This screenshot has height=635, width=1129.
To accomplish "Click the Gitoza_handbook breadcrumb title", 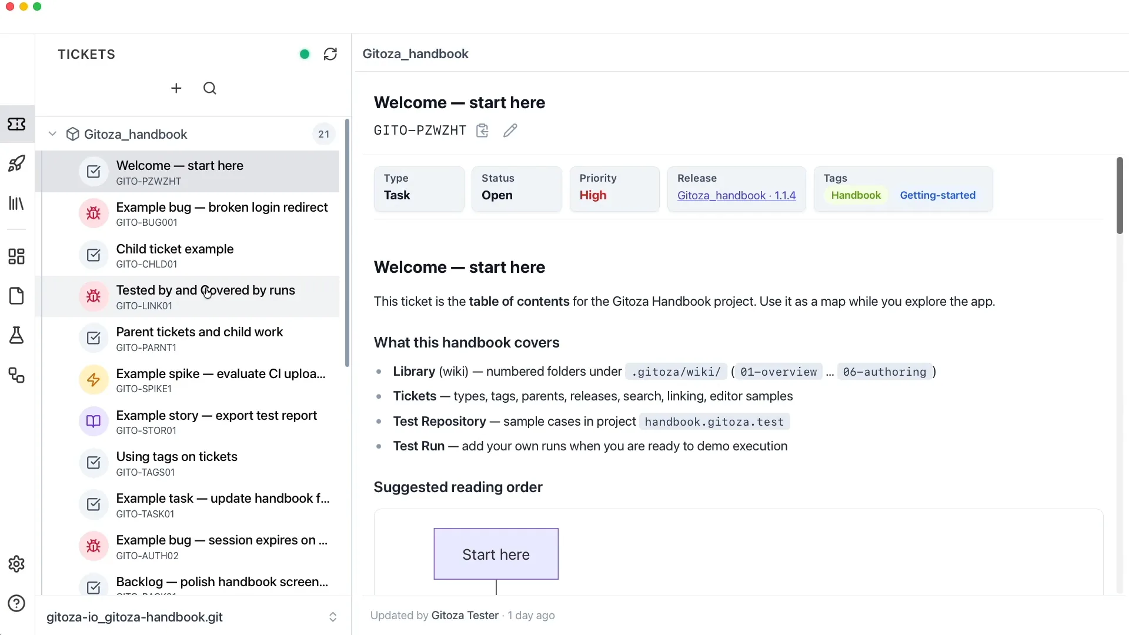I will click(x=415, y=54).
